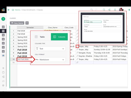The width and height of the screenshot is (131, 98).
Task: Select 'Spring 2019' cell in row 3
Action: [24, 37]
